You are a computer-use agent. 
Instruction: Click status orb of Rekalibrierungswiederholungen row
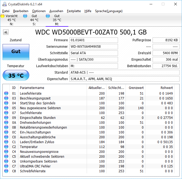6,127
